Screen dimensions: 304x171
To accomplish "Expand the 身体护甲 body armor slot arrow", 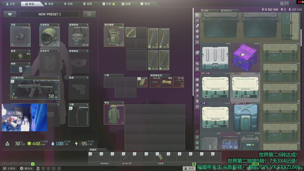I will coord(58,51).
